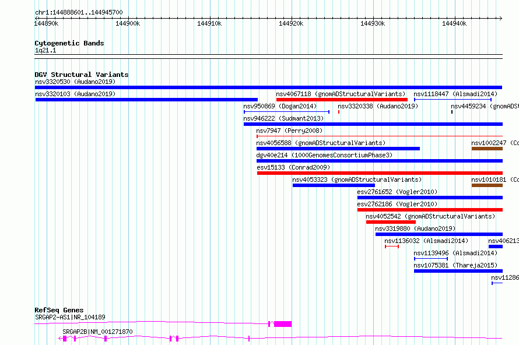This screenshot has height=345, width=519.
Task: Click nsv7947 (Perry2008) variant label
Action: tap(289, 131)
